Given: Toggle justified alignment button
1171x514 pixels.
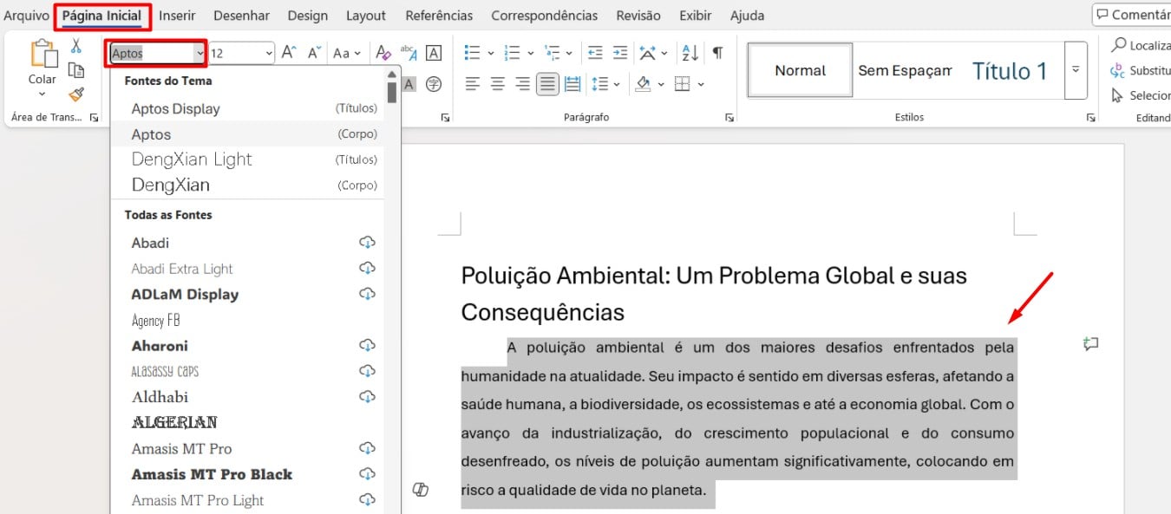Looking at the screenshot, I should tap(547, 84).
